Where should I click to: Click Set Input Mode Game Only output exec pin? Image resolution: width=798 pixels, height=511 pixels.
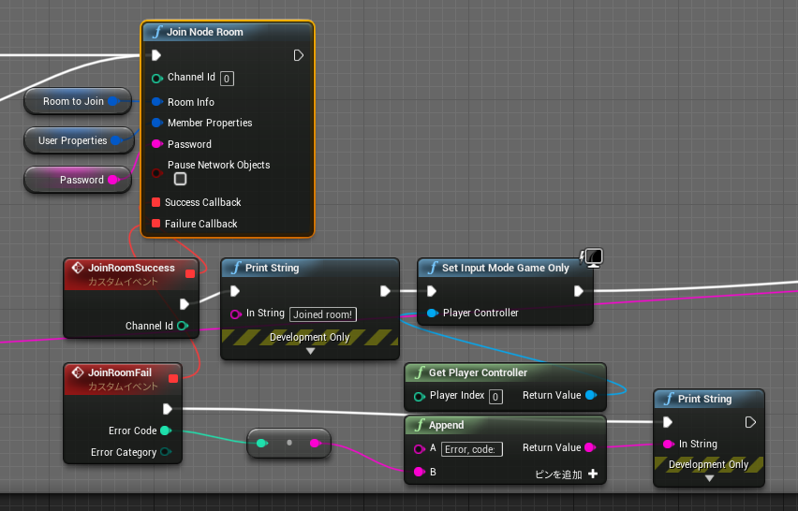[579, 291]
